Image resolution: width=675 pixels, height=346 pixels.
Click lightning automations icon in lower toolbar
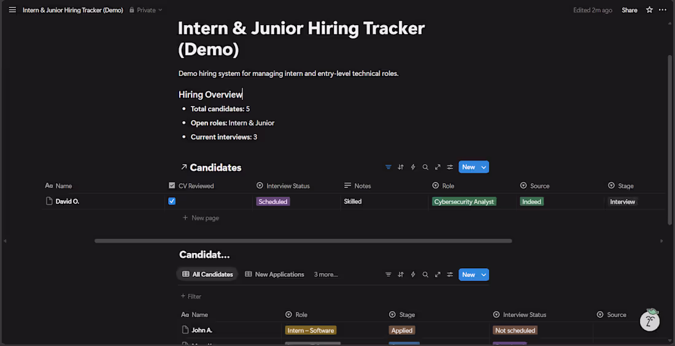(413, 274)
